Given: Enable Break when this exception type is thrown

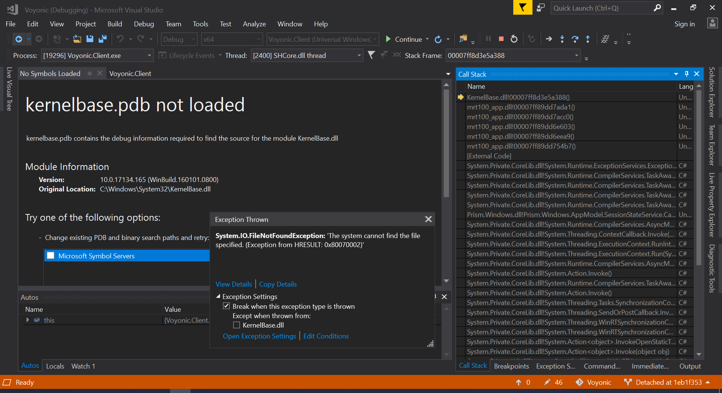Looking at the screenshot, I should click(x=226, y=306).
